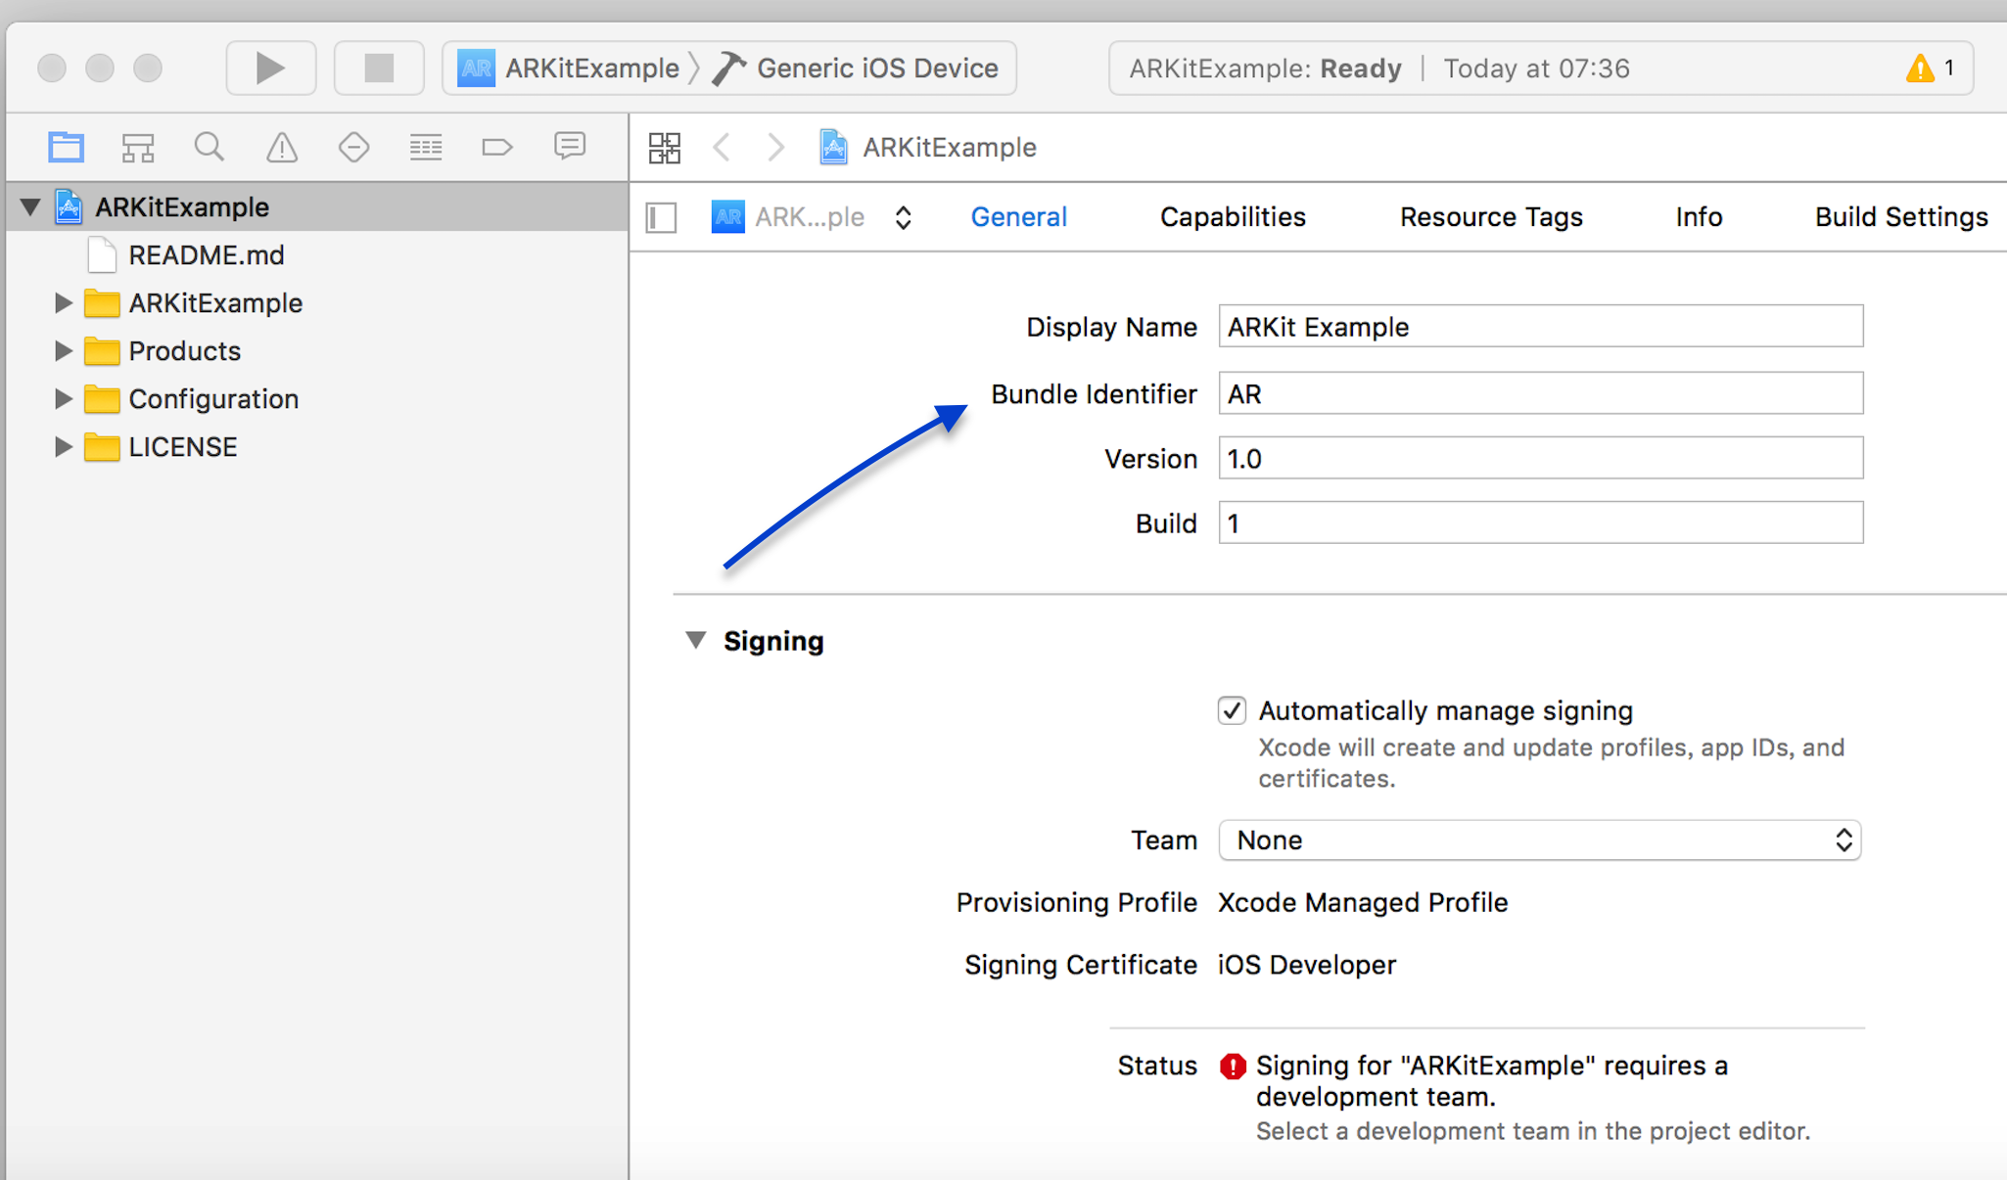Choose Generic iOS Device destination
The height and width of the screenshot is (1180, 2007).
tap(856, 68)
